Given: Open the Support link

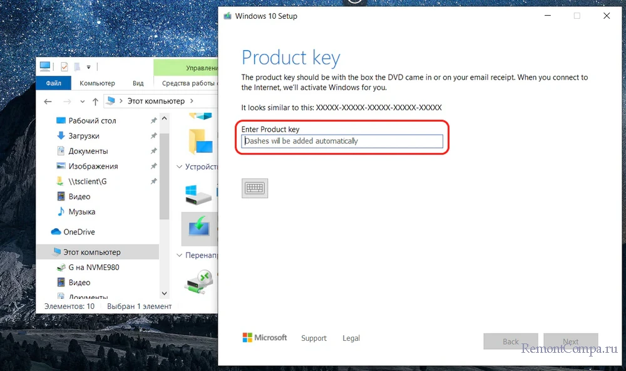Looking at the screenshot, I should pos(314,338).
